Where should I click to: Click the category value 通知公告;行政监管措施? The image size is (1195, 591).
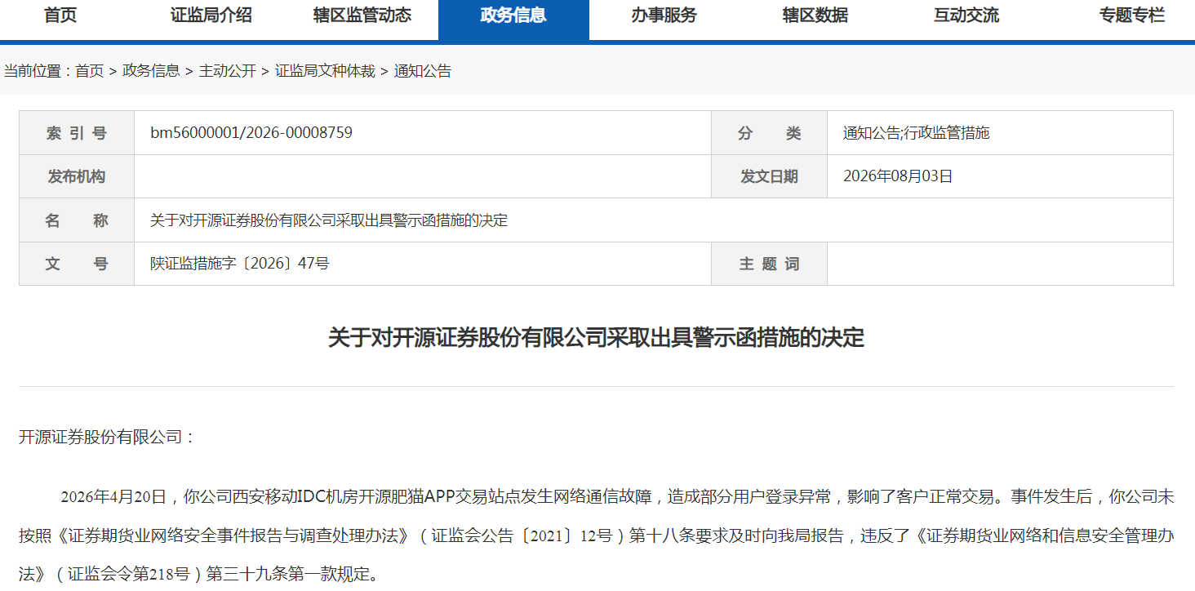[916, 133]
